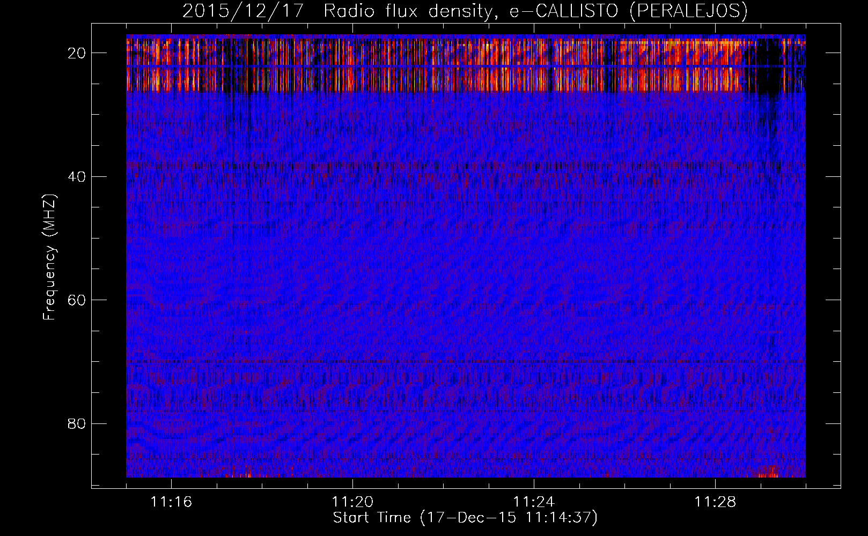
Task: Click the plot title mentioning e-CALLISTO (PERALEJOS)
Action: pyautogui.click(x=465, y=11)
